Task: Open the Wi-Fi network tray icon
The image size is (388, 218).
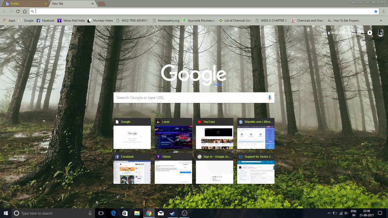Action: point(341,213)
